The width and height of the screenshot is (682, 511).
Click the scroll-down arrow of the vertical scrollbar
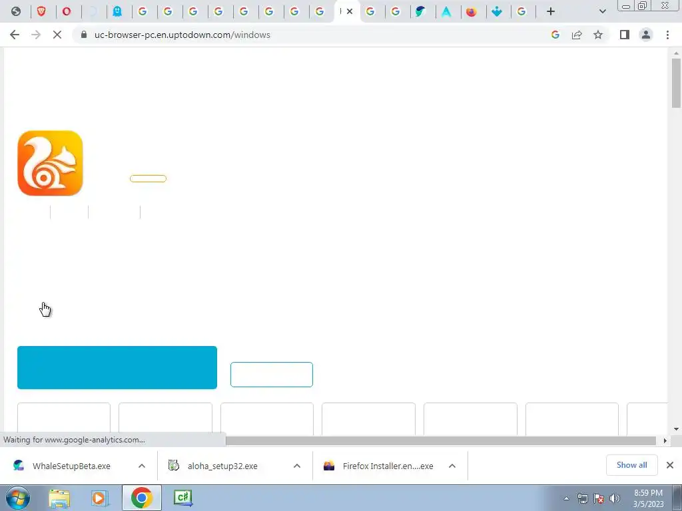[x=676, y=429]
